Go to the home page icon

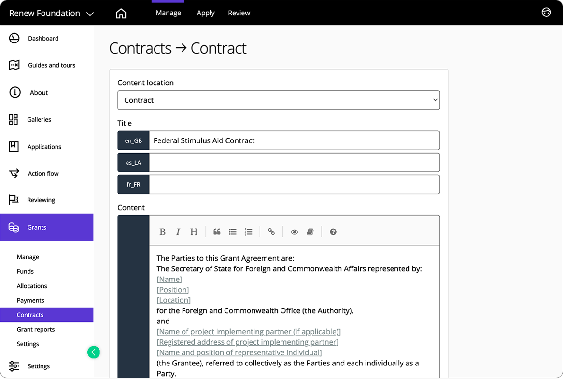pos(121,14)
